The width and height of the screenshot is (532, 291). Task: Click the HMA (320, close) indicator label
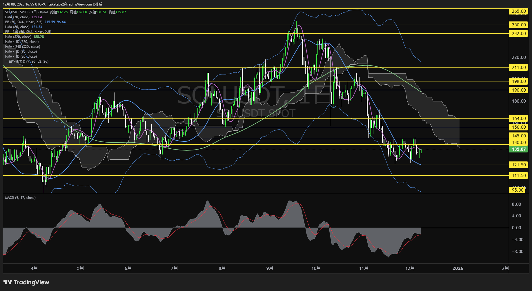click(18, 37)
